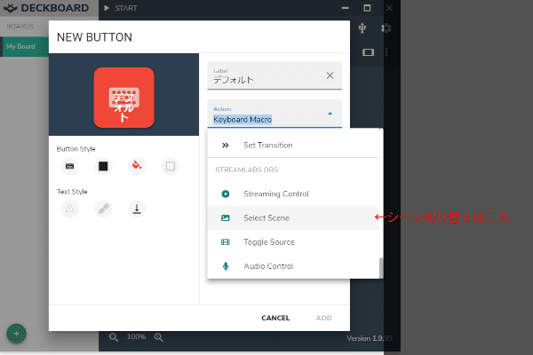
Task: Click the BOARDS sidebar heading
Action: click(x=20, y=27)
